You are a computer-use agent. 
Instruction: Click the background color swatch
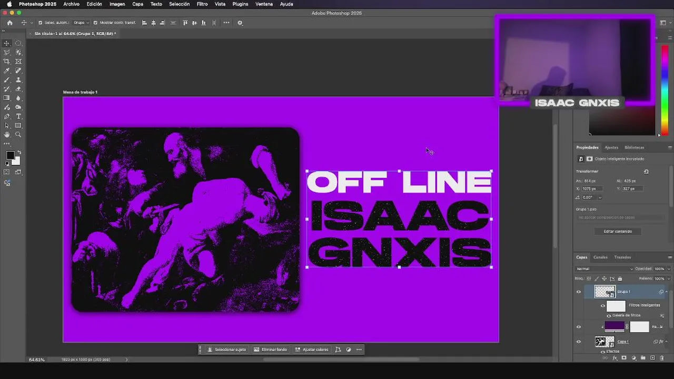tap(17, 161)
